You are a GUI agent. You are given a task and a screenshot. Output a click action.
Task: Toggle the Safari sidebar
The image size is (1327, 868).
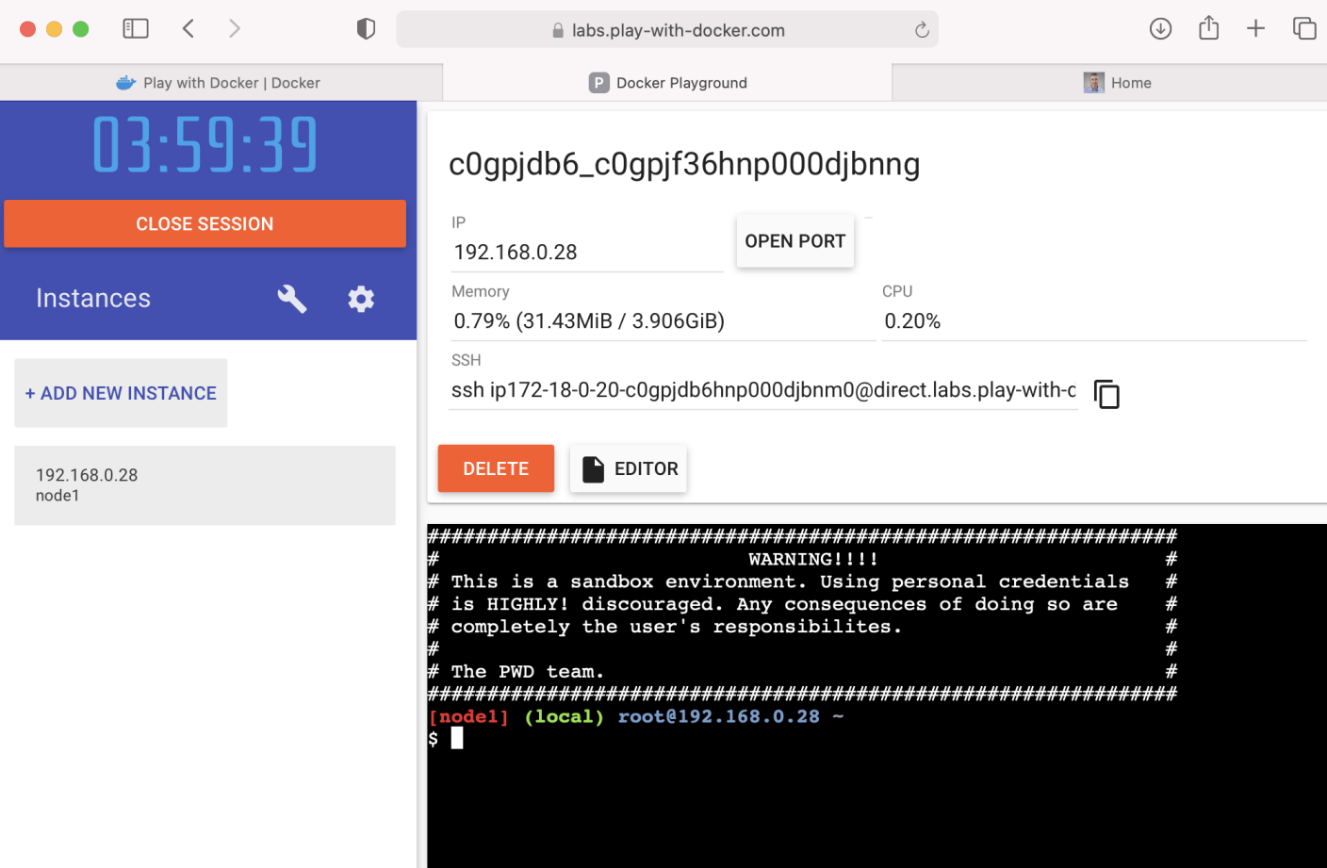coord(136,29)
